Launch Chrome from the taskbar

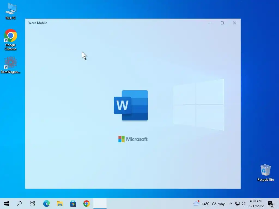pos(86,204)
